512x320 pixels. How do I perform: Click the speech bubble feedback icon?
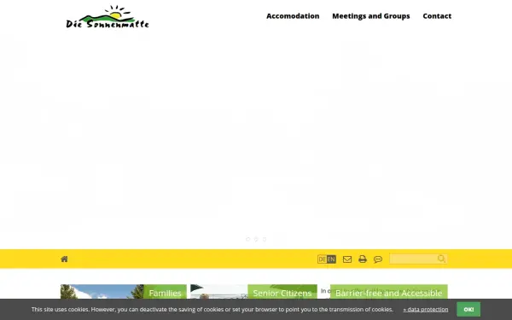[378, 259]
